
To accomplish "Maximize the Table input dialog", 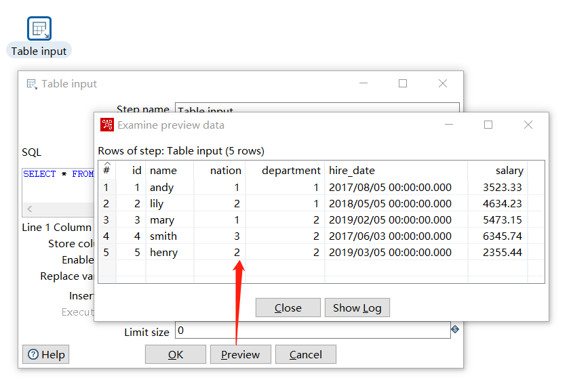I will click(x=403, y=83).
